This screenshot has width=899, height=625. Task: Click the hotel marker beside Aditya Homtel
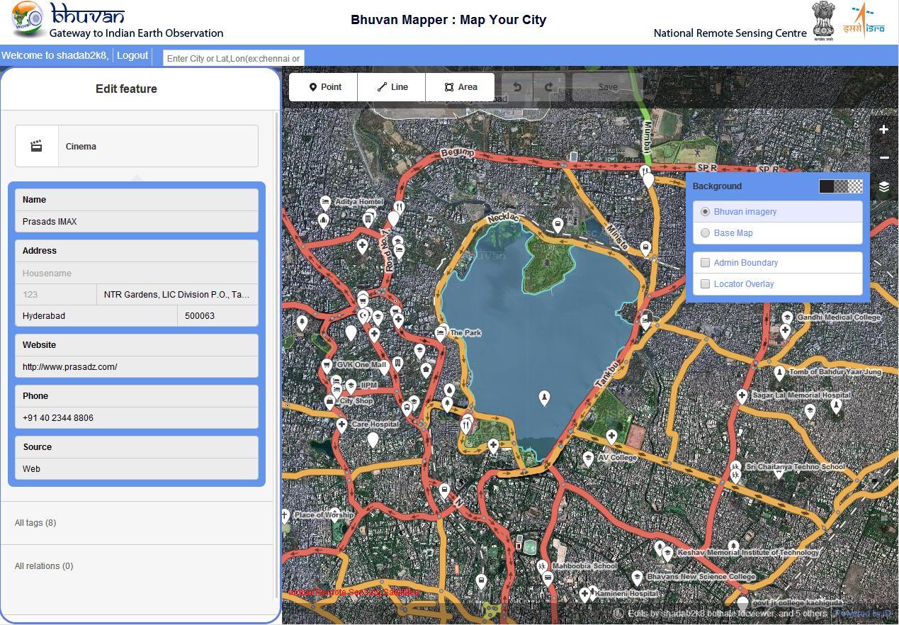point(325,203)
